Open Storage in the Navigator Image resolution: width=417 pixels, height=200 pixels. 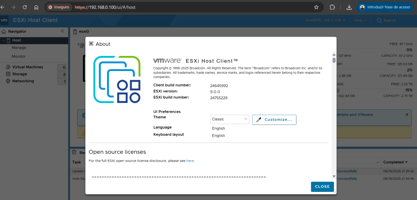20,74
